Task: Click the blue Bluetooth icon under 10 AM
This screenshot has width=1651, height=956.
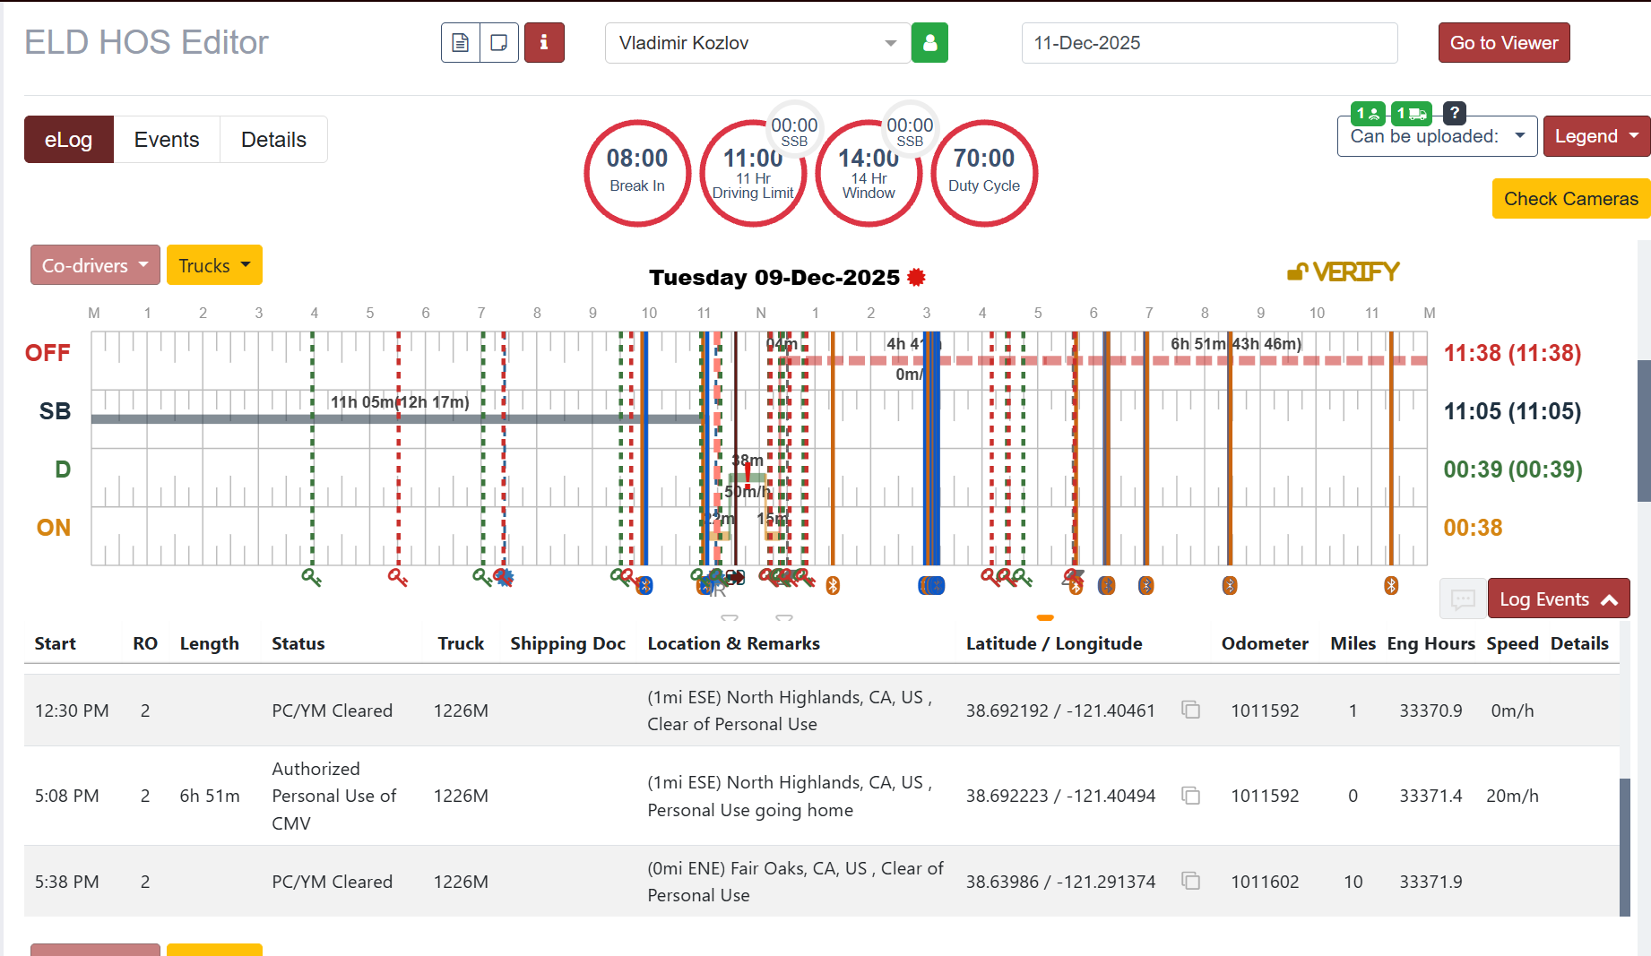Action: [644, 586]
